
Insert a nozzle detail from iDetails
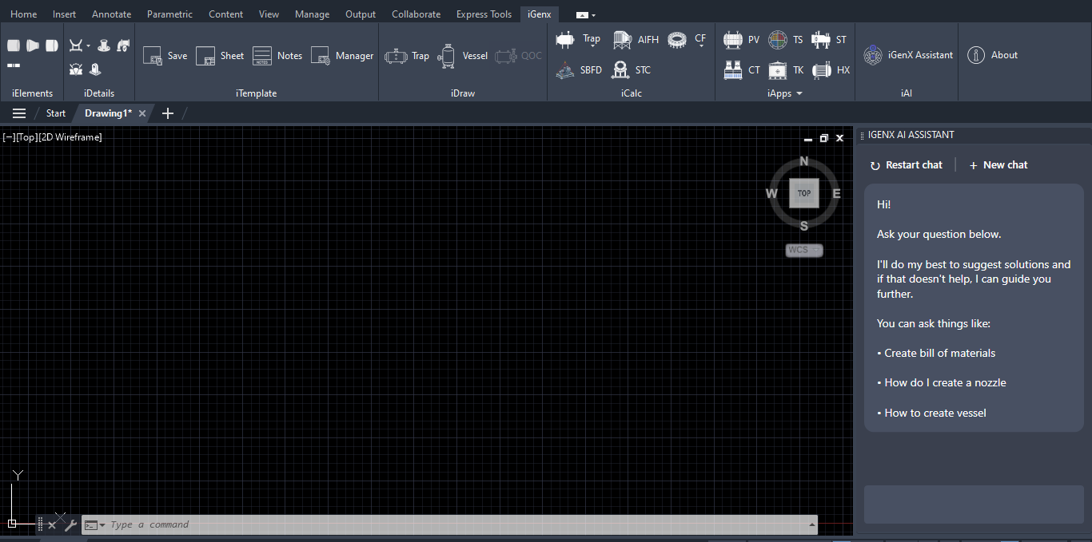(104, 45)
